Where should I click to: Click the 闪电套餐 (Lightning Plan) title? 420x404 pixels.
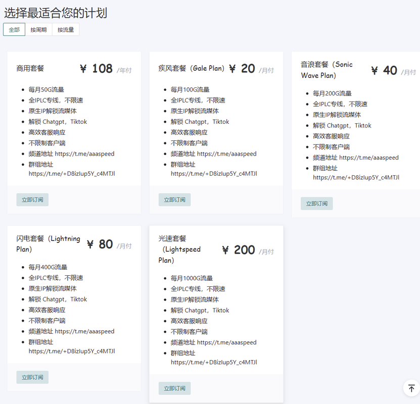point(48,244)
